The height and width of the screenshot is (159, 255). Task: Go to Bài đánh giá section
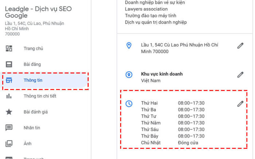[36, 112]
